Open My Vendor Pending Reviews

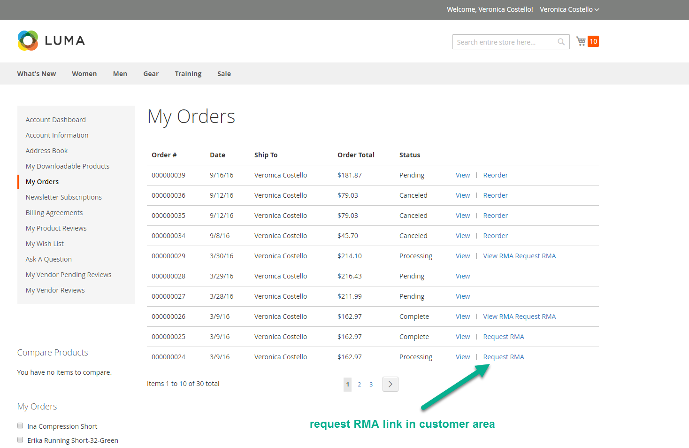coord(69,275)
